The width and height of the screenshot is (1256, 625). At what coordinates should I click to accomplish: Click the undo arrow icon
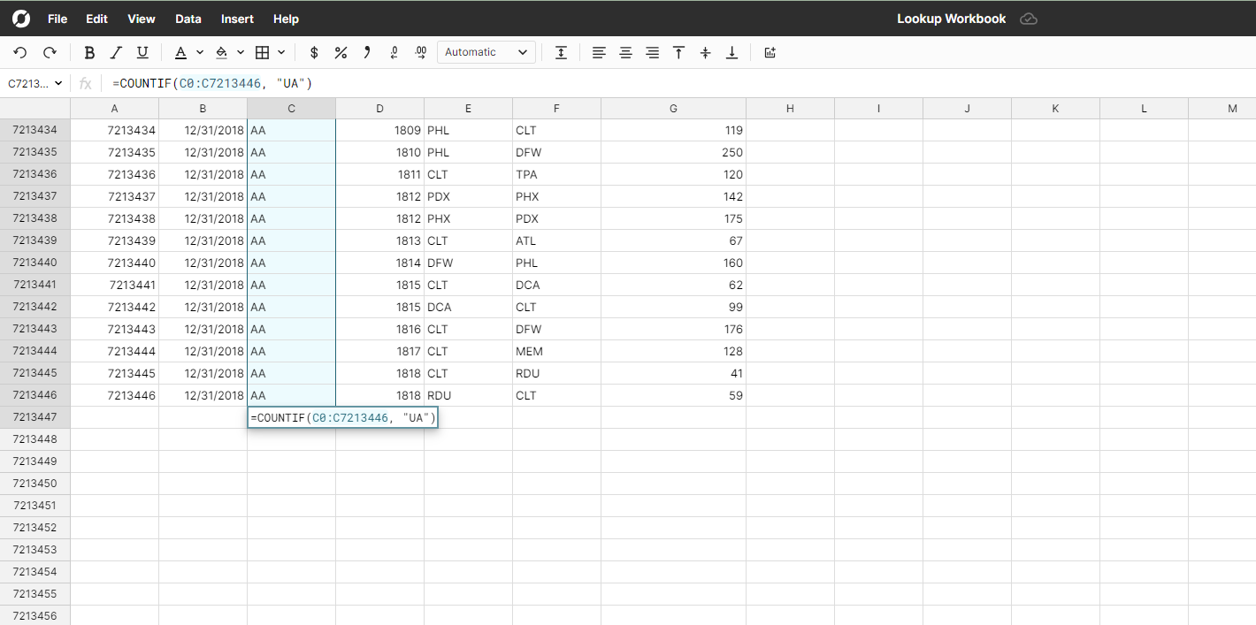[x=20, y=52]
